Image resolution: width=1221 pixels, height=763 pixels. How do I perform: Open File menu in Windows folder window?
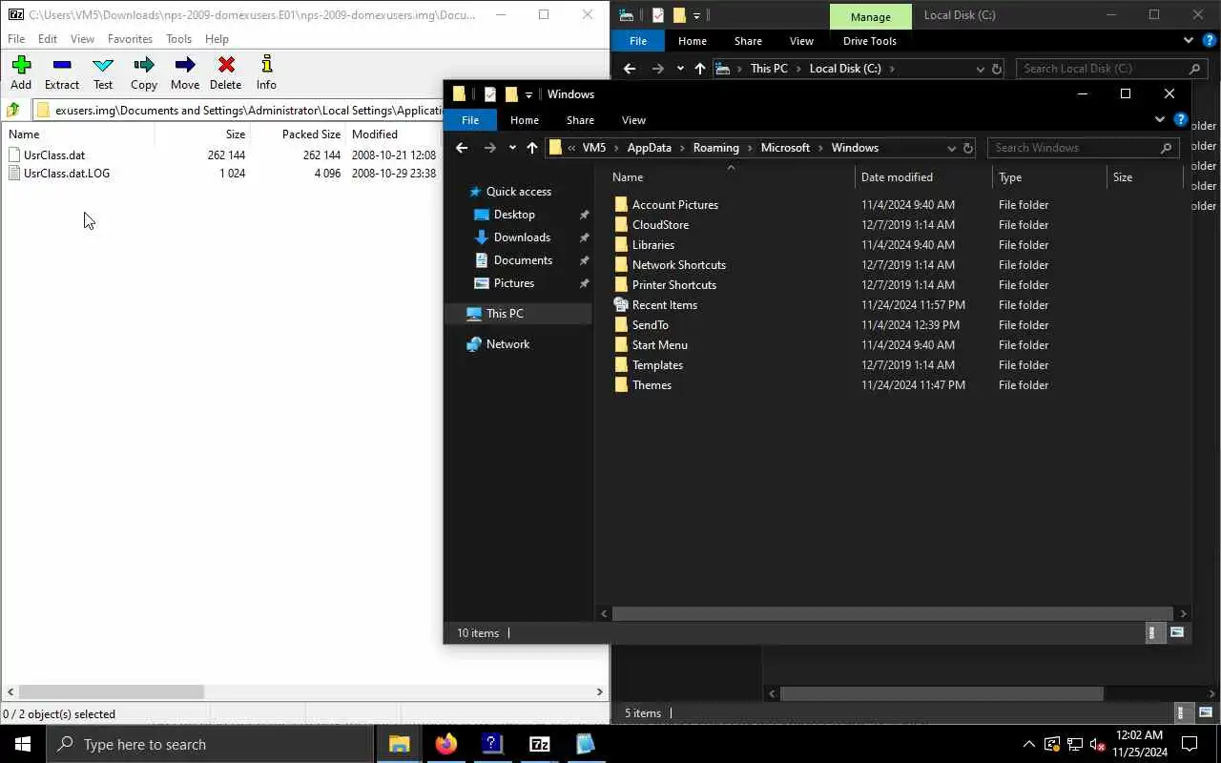[x=470, y=120]
